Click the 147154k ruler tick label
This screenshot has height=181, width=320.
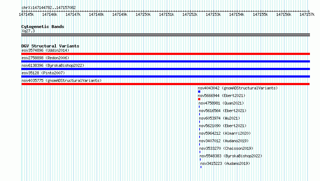tap(237, 14)
